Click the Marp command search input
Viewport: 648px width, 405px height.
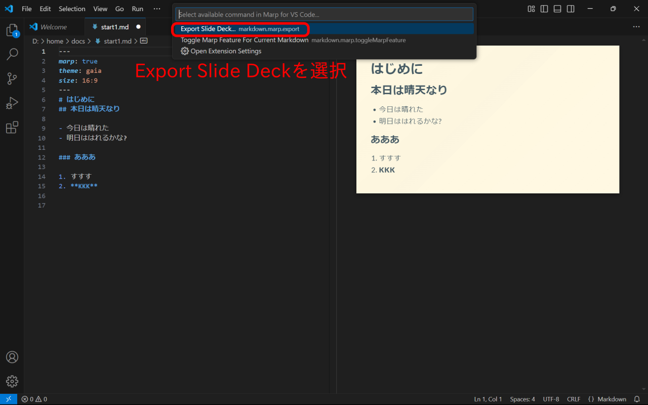324,15
